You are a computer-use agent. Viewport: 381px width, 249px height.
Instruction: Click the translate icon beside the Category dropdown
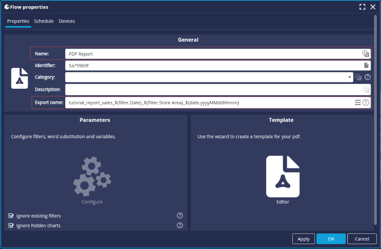pos(358,77)
